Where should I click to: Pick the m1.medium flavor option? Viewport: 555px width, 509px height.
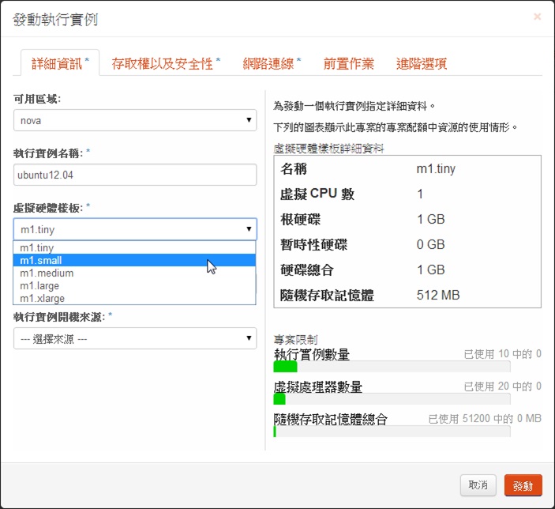point(46,273)
